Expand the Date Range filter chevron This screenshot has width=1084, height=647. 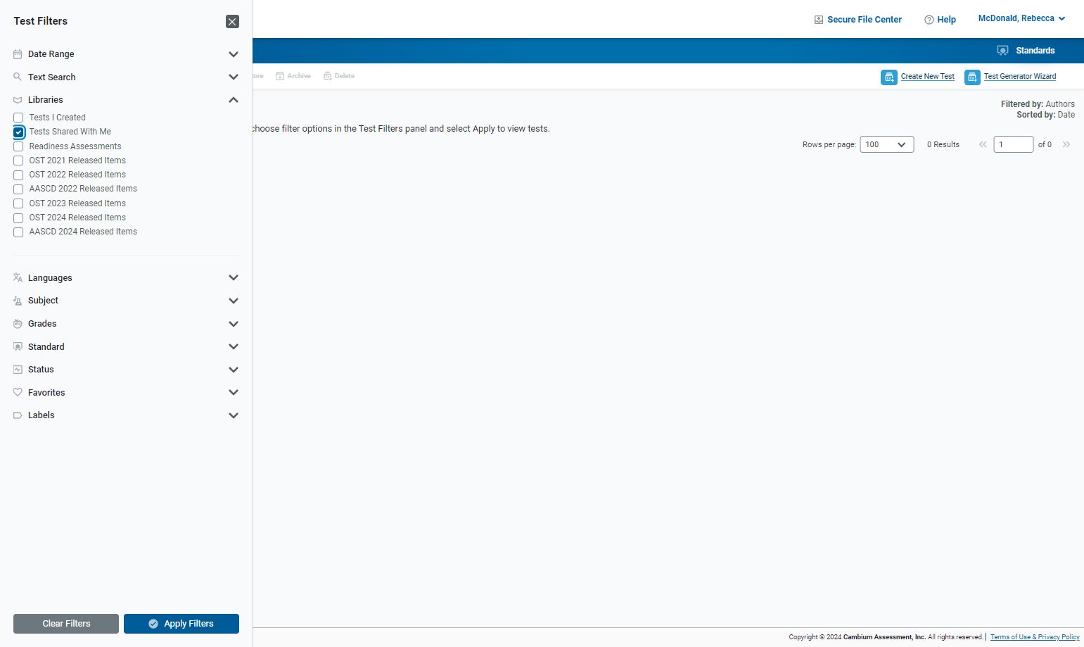pyautogui.click(x=234, y=54)
